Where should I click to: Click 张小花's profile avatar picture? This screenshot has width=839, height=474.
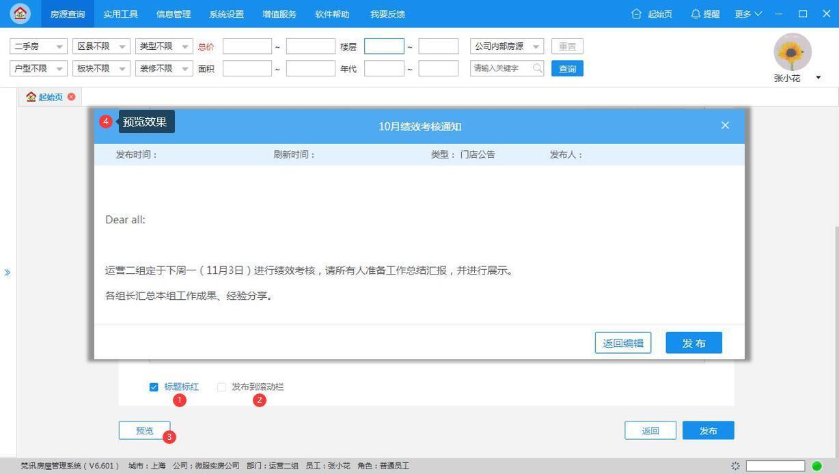pyautogui.click(x=791, y=51)
